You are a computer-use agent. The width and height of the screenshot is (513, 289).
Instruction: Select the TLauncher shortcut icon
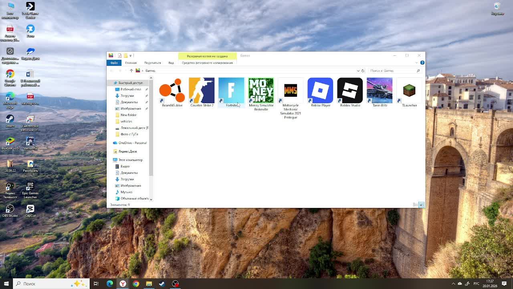[409, 90]
